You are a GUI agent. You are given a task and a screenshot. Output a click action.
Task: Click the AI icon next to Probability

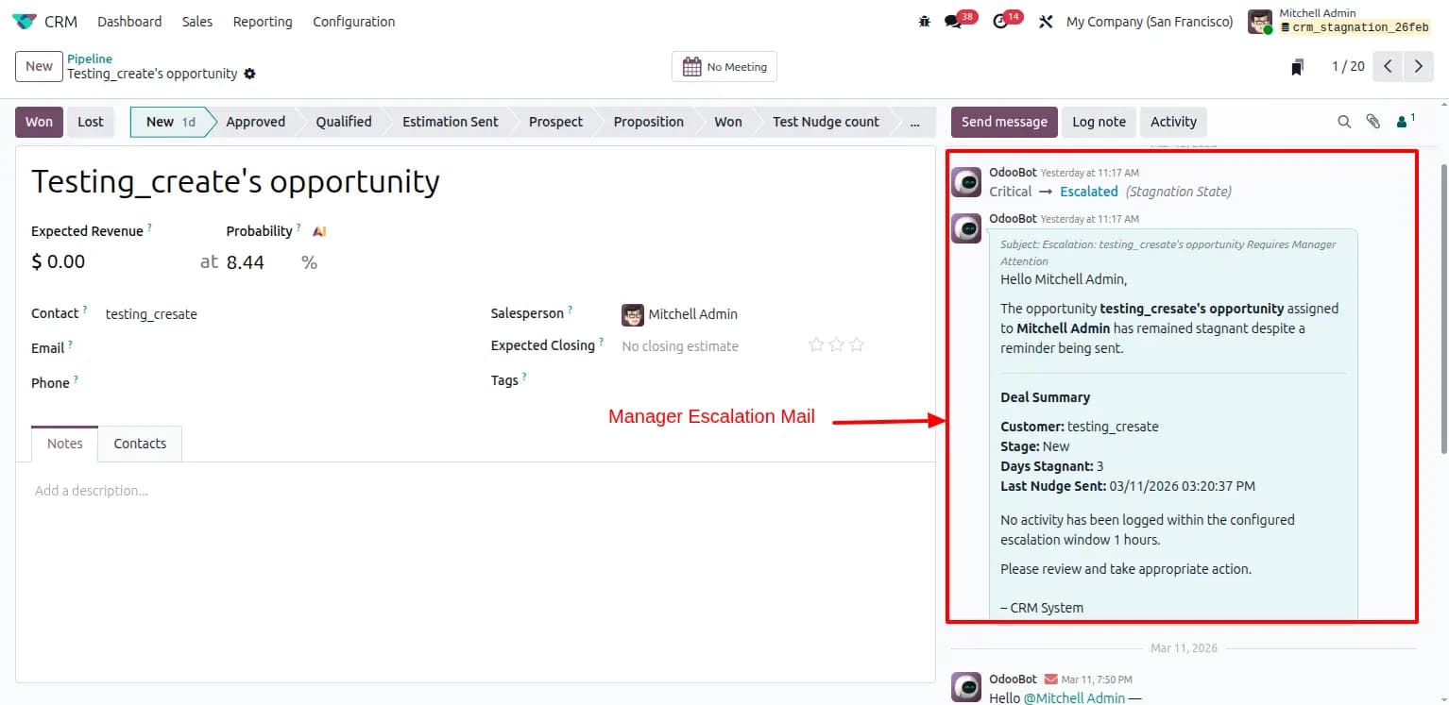319,231
